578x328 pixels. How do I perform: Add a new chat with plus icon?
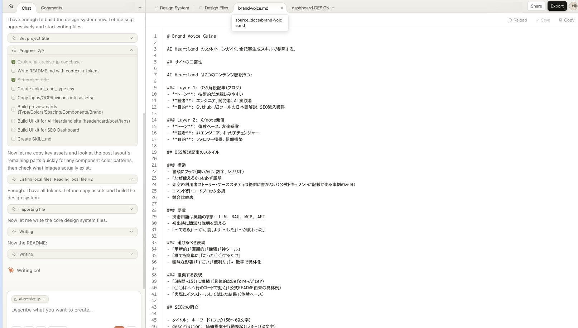tap(140, 8)
